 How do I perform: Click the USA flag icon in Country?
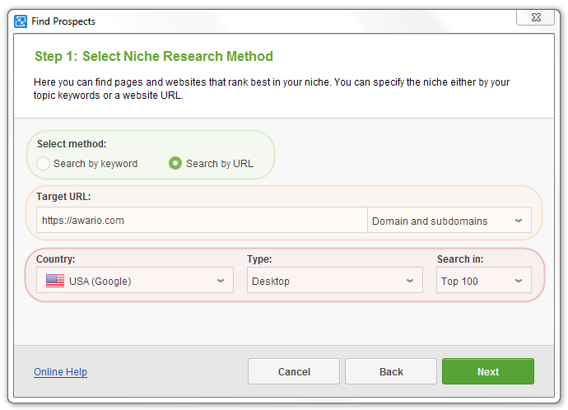coord(55,281)
